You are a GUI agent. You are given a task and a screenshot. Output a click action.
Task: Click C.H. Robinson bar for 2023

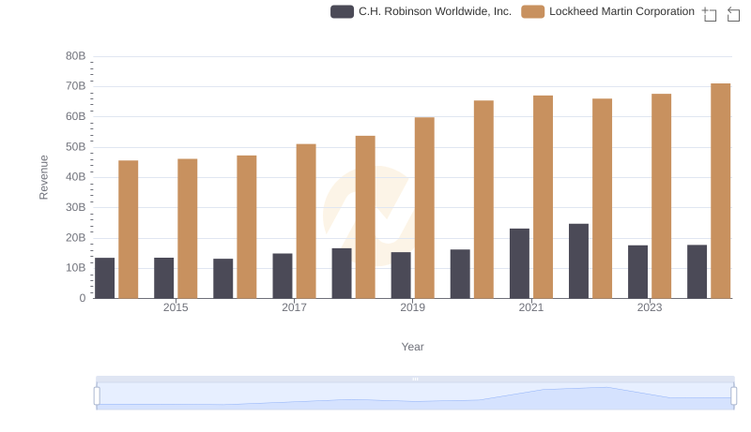[x=638, y=272]
